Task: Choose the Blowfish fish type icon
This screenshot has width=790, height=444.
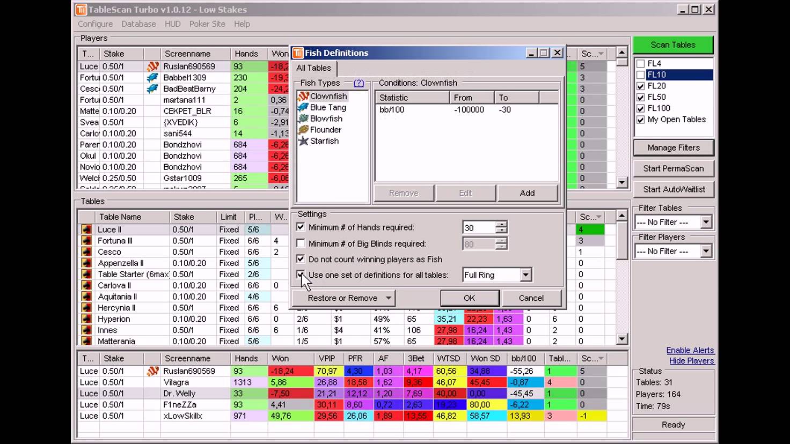Action: point(303,119)
